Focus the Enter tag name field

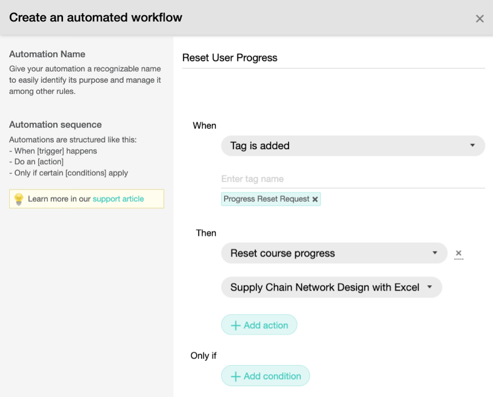pos(353,179)
